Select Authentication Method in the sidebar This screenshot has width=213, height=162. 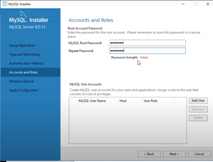click(26, 63)
